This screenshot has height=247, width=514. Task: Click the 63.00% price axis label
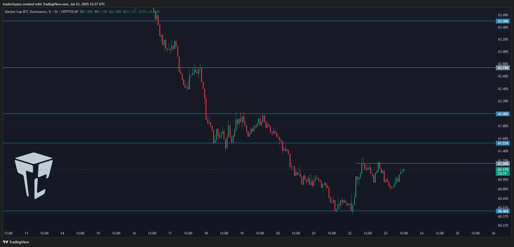pyautogui.click(x=503, y=52)
